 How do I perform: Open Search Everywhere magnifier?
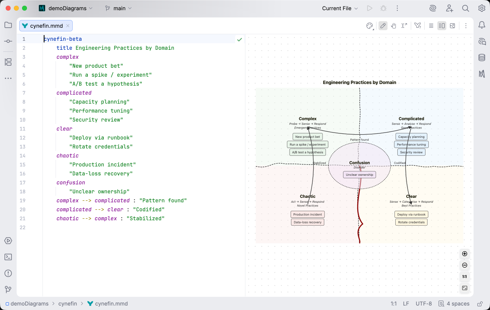(465, 8)
